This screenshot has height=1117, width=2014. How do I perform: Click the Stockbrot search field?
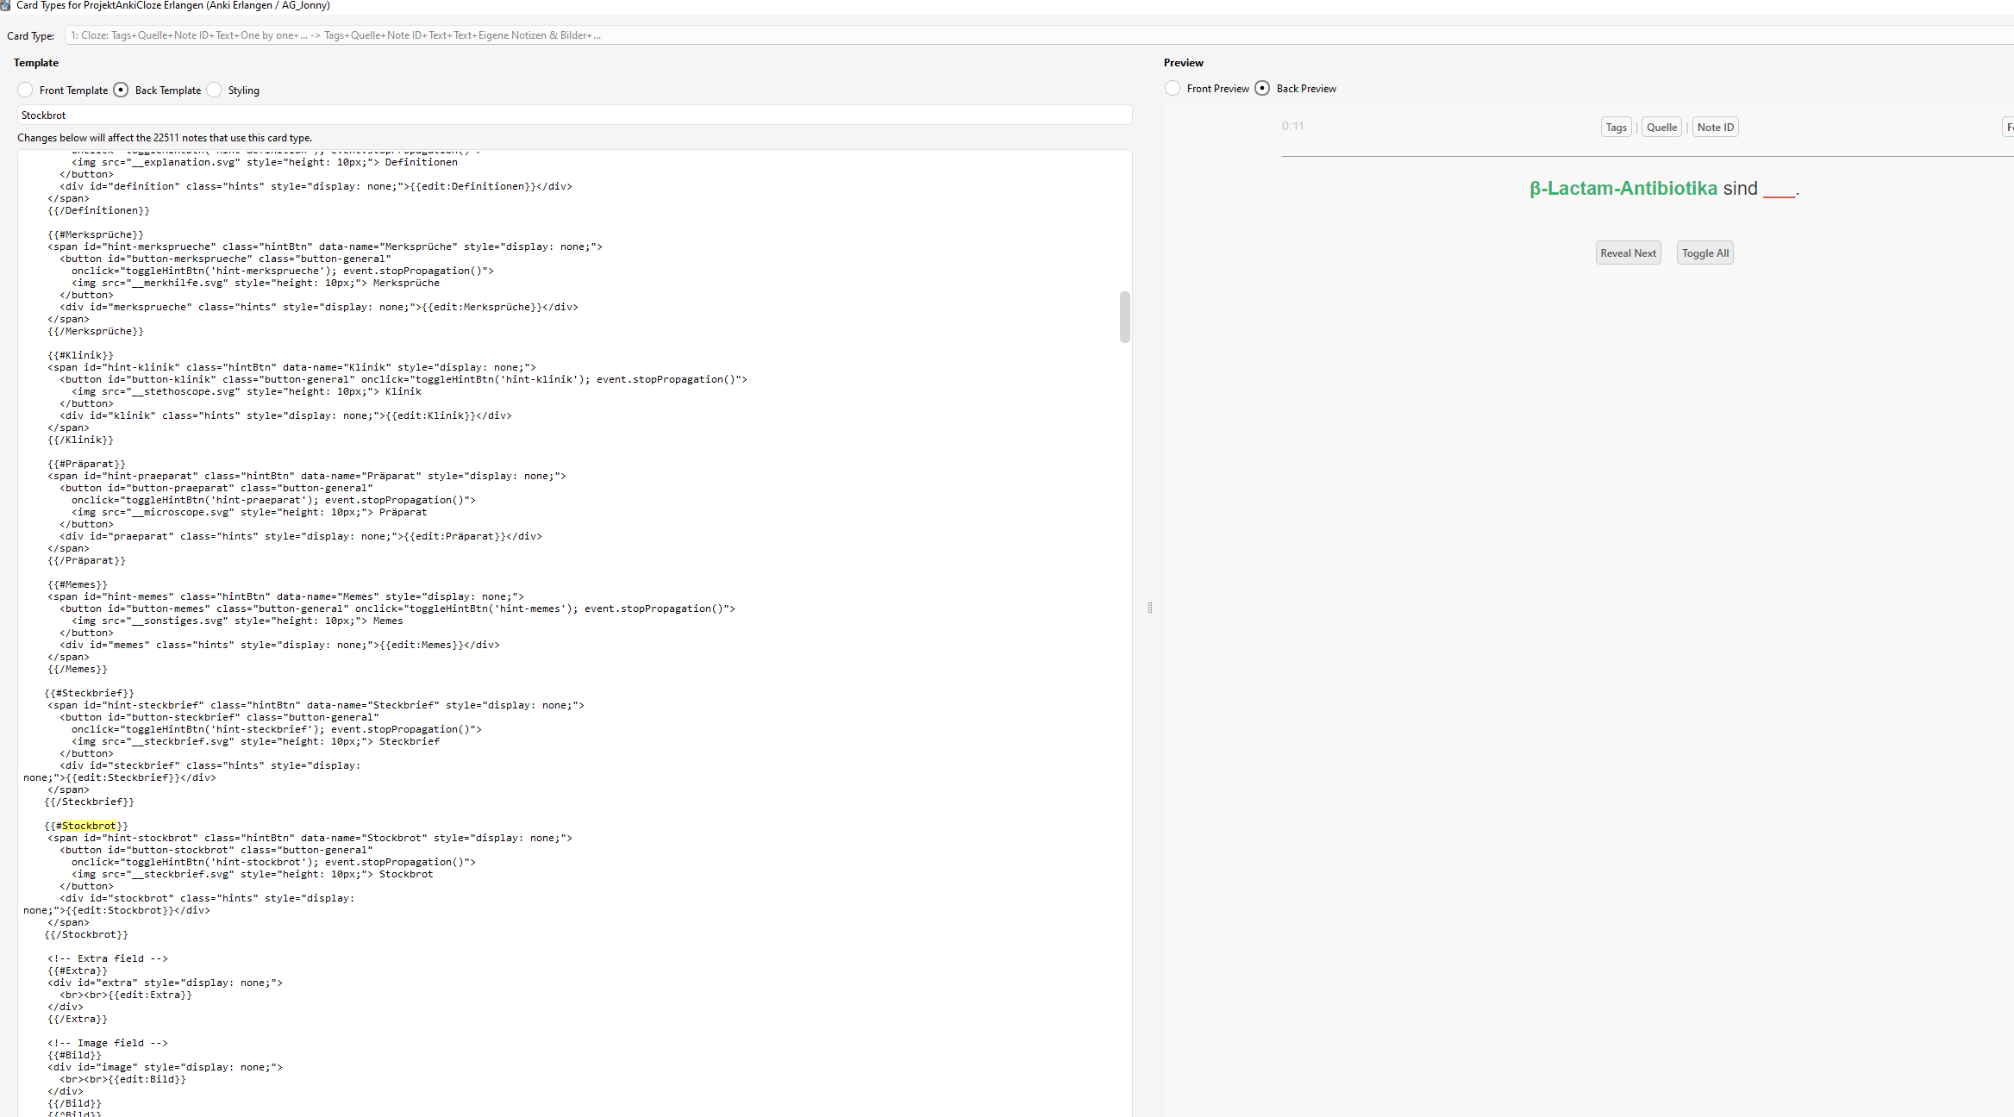573,115
